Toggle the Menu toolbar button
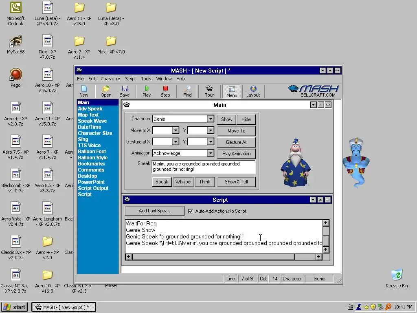 click(232, 91)
